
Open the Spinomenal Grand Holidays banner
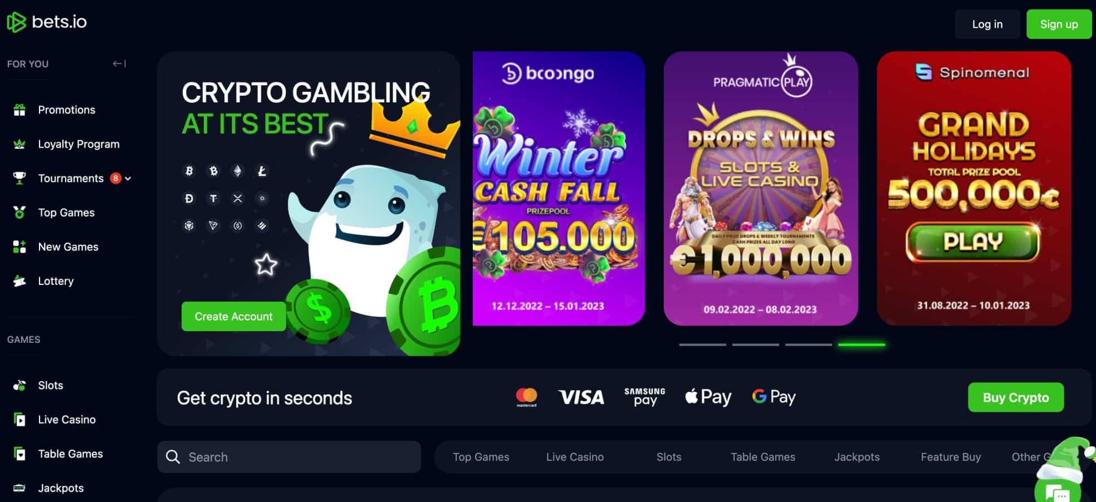(x=973, y=189)
